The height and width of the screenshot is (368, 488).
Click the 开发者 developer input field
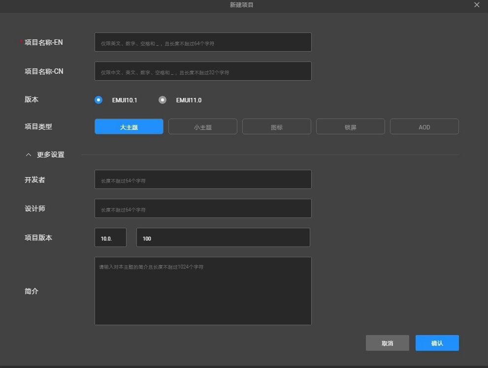pos(202,179)
